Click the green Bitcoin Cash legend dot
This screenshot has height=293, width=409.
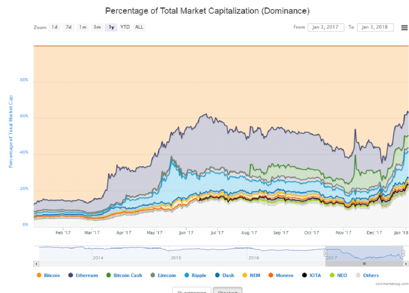109,275
